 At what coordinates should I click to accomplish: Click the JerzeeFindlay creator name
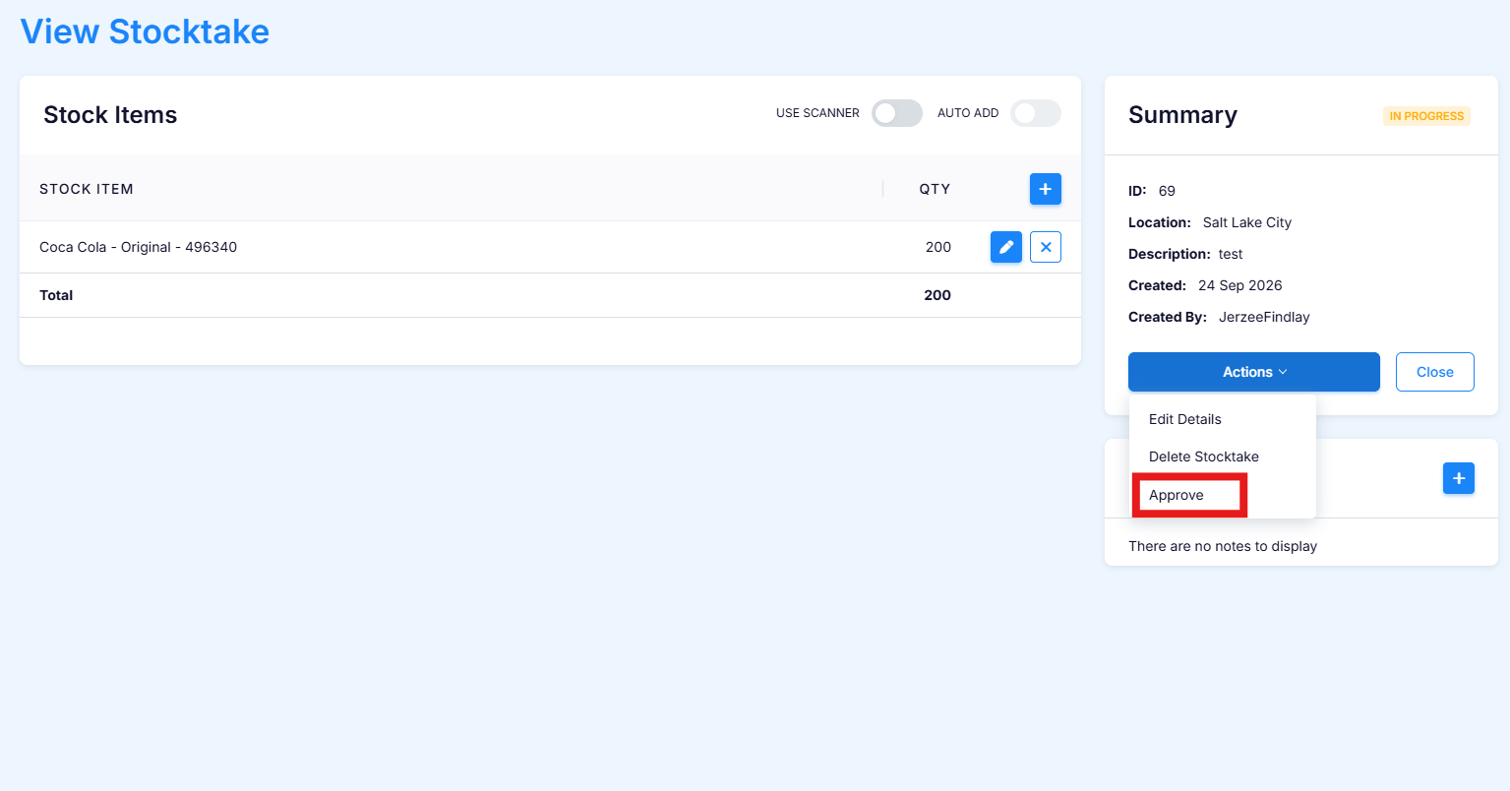[1264, 317]
